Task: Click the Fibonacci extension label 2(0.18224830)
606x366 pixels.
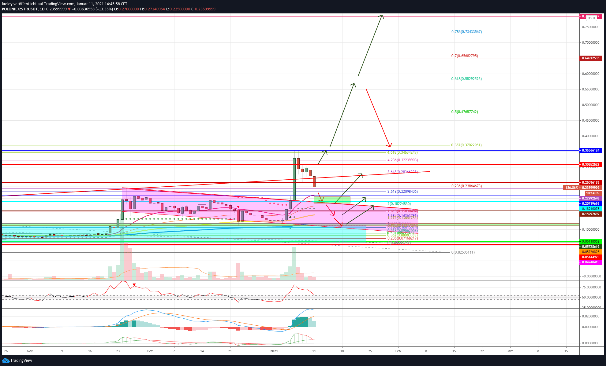Action: (399, 204)
